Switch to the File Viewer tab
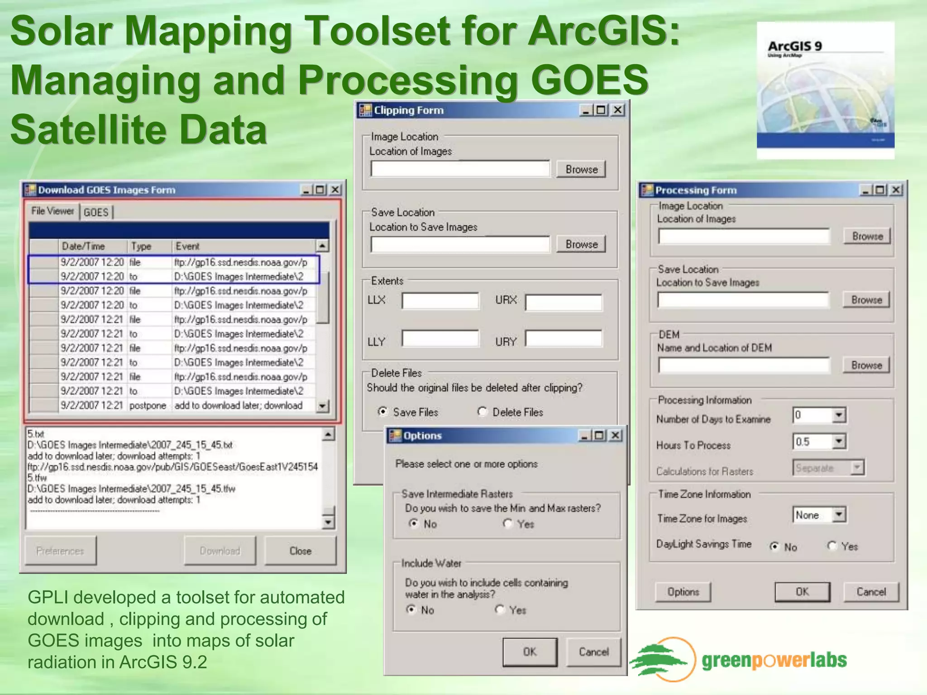This screenshot has width=927, height=695. pyautogui.click(x=53, y=211)
